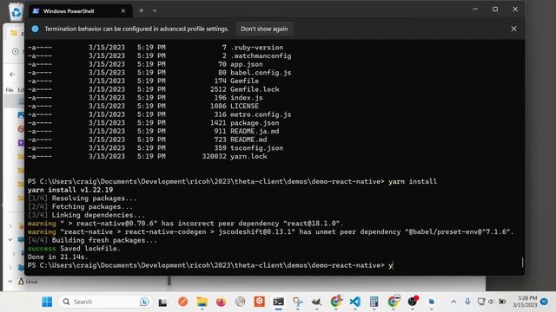Click the 'package.json' file name
The image size is (556, 312).
tap(255, 123)
